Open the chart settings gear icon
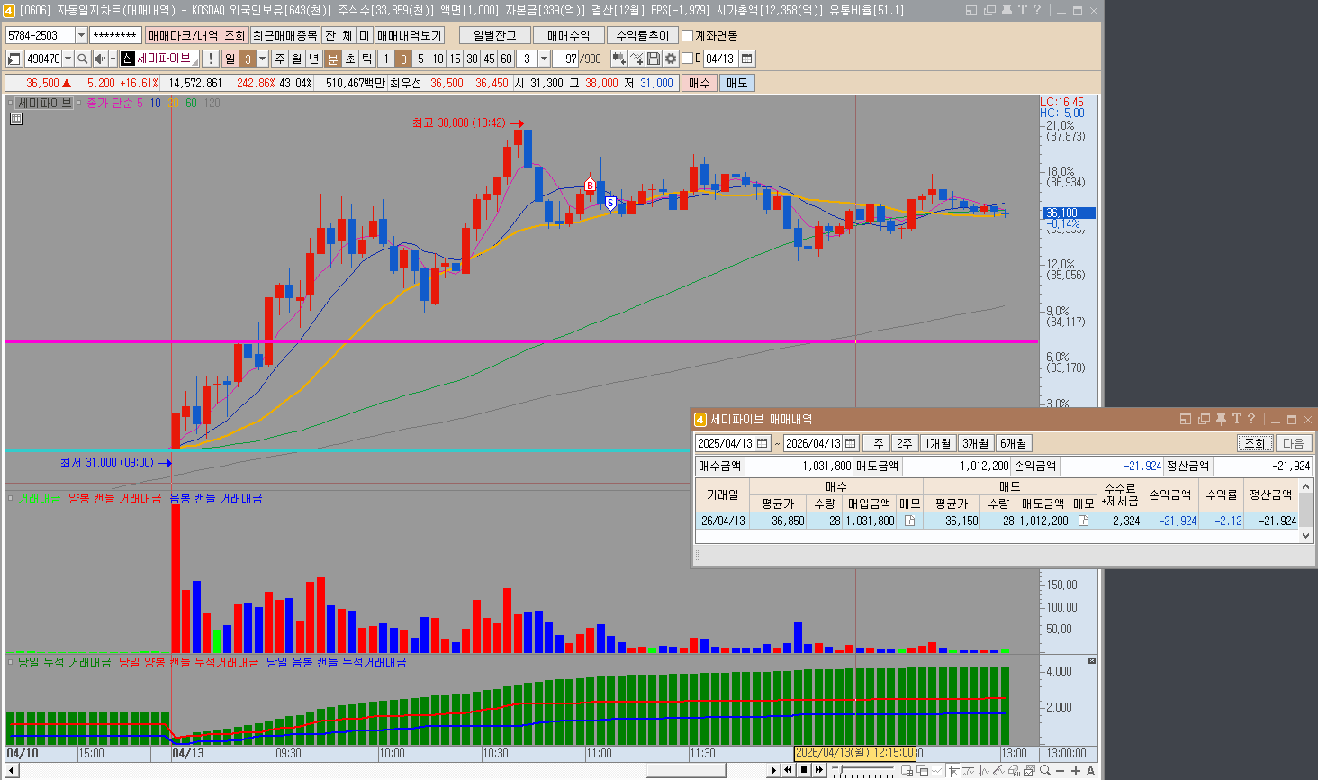 tap(671, 59)
